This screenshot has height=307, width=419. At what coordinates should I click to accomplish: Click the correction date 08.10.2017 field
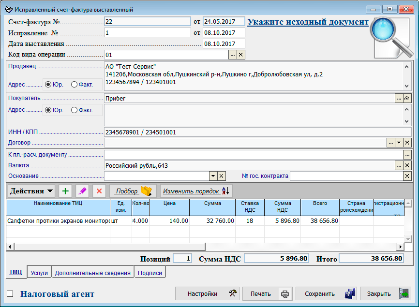point(224,33)
